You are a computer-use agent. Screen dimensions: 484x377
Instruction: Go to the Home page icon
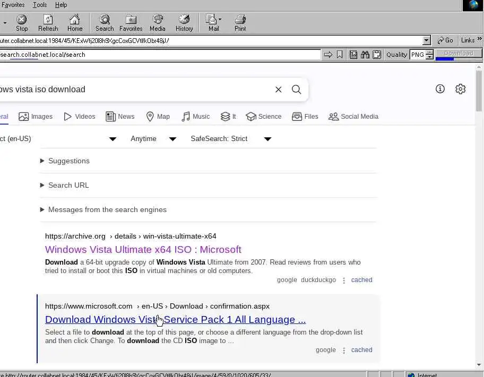(x=75, y=23)
